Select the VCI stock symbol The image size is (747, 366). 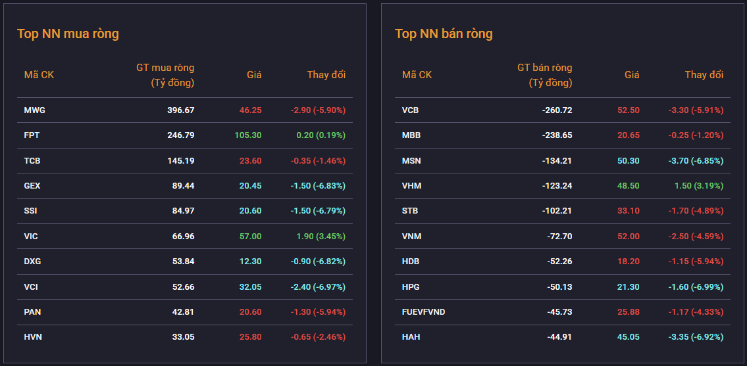(31, 286)
